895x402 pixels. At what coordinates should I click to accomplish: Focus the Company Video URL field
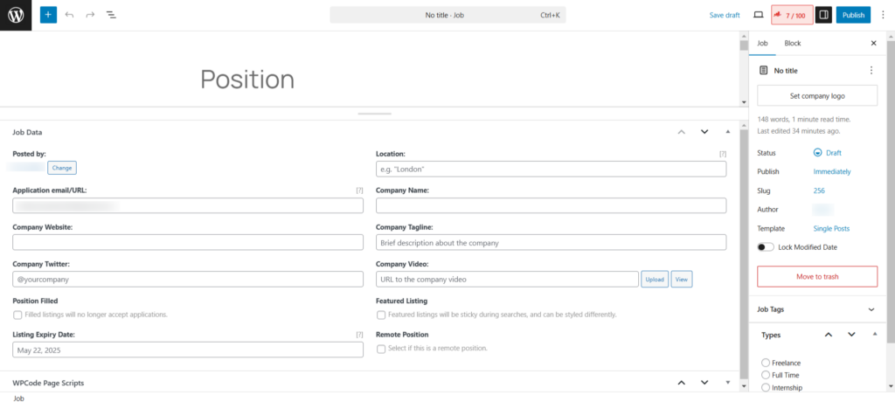click(507, 280)
